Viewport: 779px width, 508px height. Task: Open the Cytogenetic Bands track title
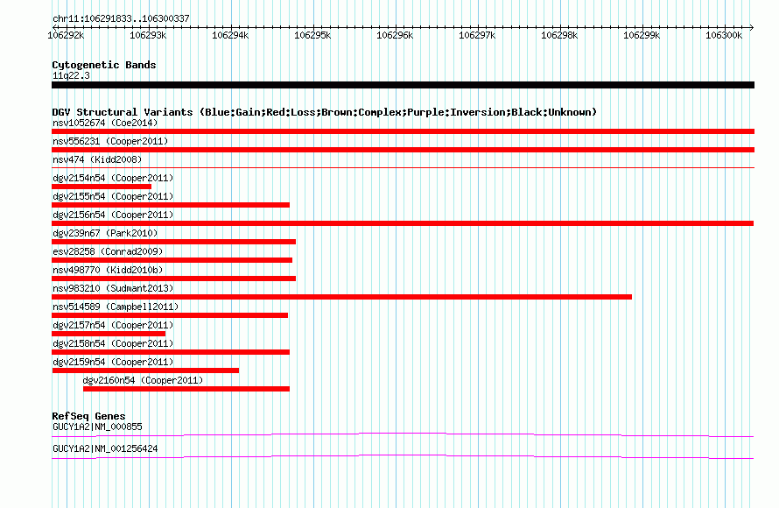point(104,65)
